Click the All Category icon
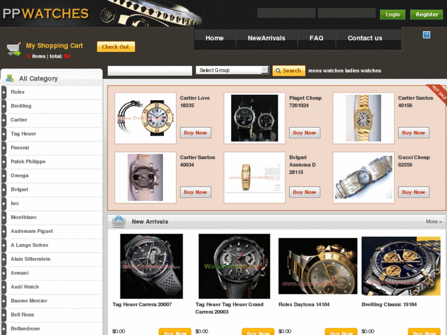This screenshot has height=335, width=447. click(10, 78)
